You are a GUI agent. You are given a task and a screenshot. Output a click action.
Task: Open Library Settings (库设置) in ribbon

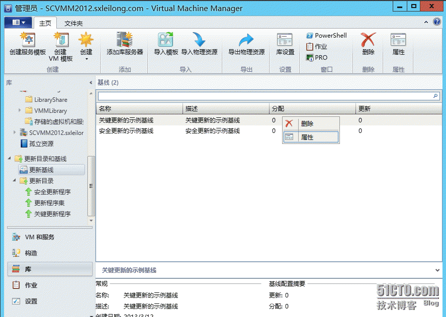pyautogui.click(x=285, y=44)
